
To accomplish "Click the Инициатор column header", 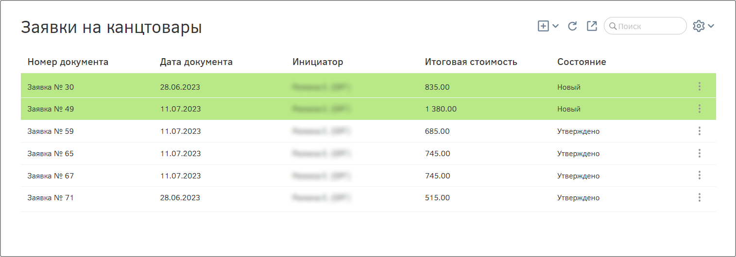I will pyautogui.click(x=318, y=62).
